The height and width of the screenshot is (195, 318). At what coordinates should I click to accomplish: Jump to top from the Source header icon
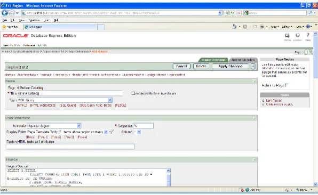click(x=254, y=160)
